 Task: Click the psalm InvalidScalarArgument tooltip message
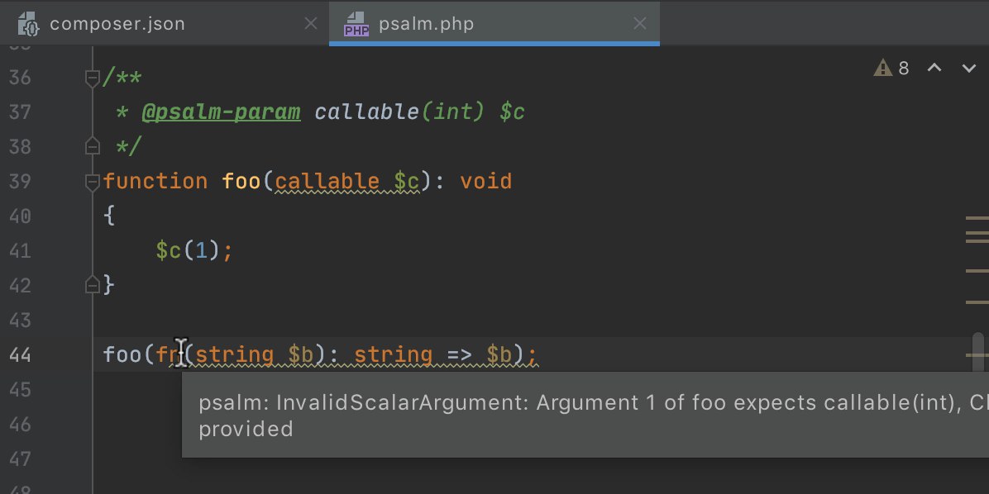coord(585,416)
